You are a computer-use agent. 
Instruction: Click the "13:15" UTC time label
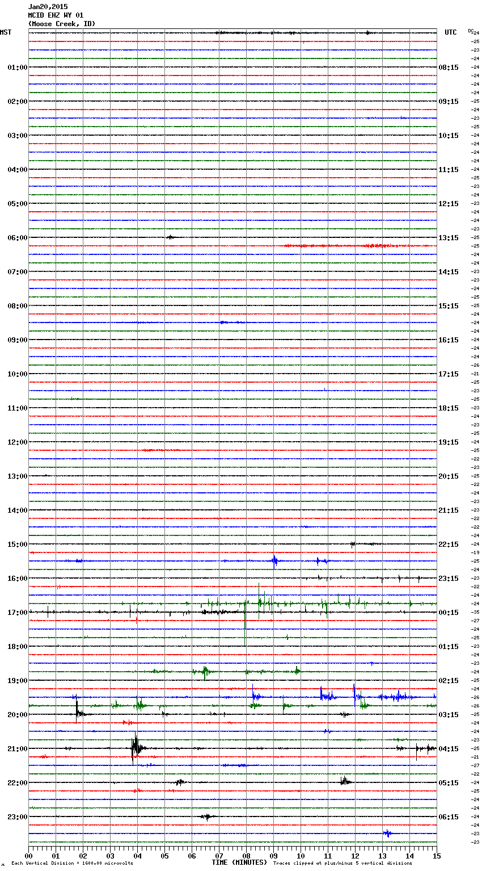[x=449, y=237]
